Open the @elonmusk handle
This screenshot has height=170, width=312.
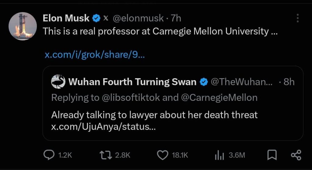[x=138, y=18]
